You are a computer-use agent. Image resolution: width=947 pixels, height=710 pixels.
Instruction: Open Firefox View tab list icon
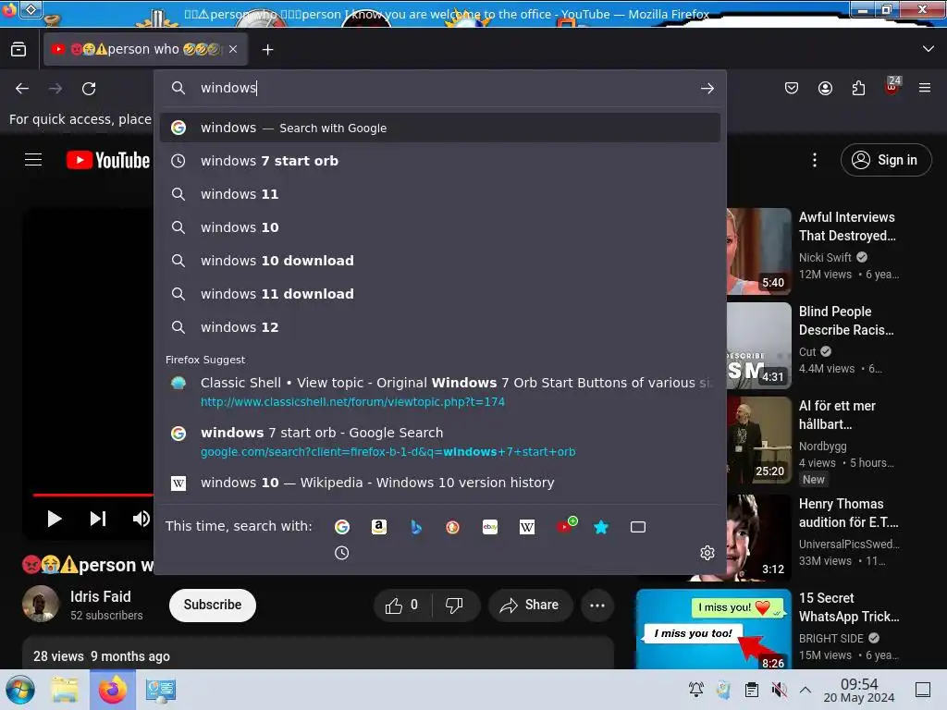pos(18,50)
